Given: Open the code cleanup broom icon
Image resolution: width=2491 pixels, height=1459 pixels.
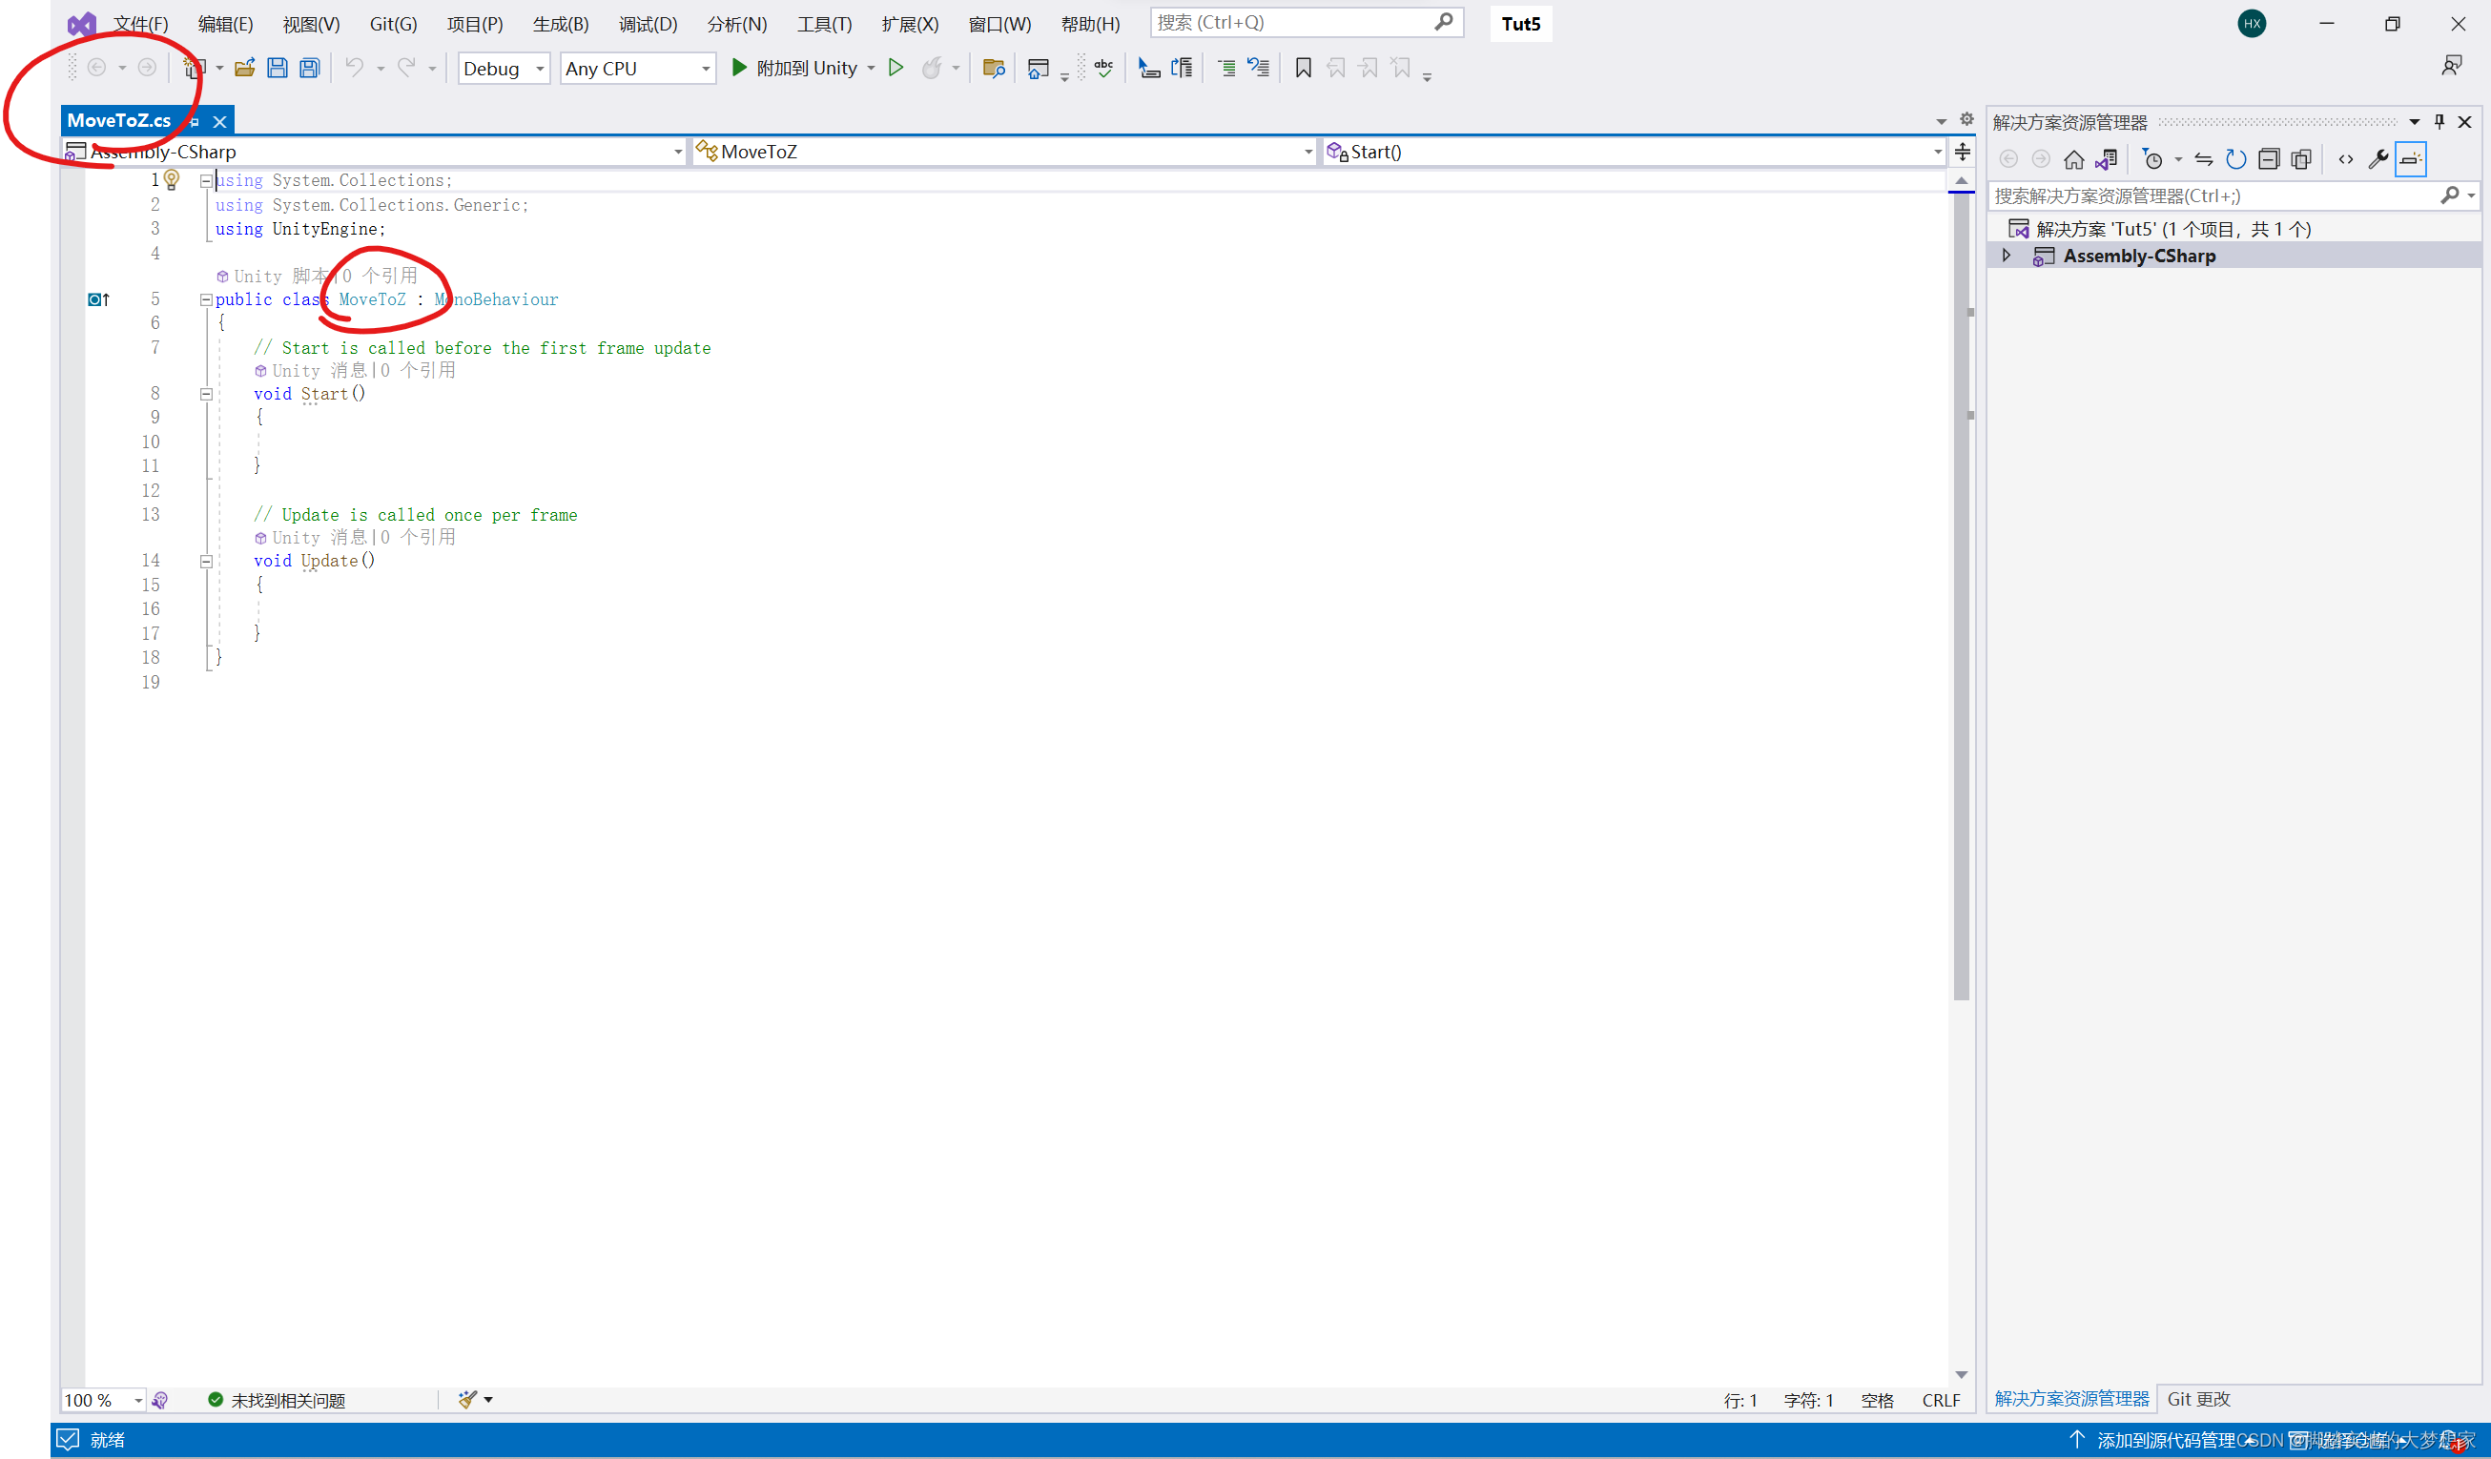Looking at the screenshot, I should coord(467,1399).
